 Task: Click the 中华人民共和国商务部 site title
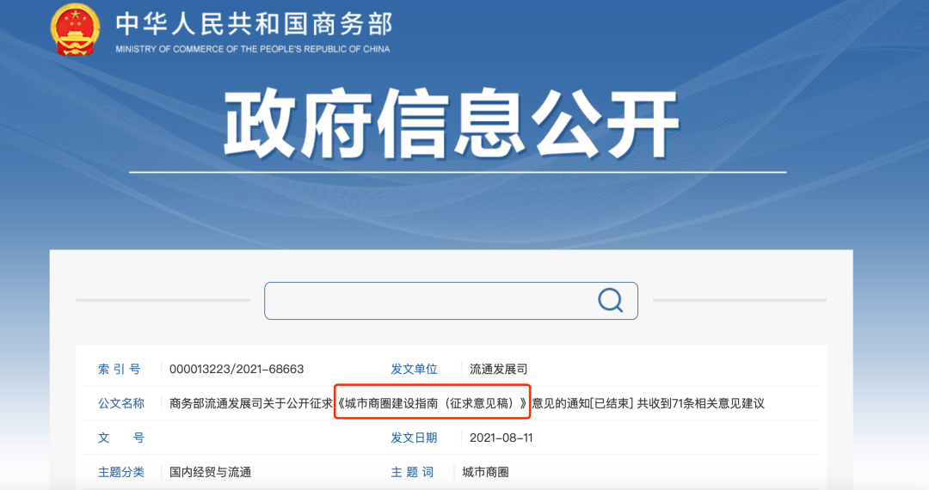click(x=254, y=24)
